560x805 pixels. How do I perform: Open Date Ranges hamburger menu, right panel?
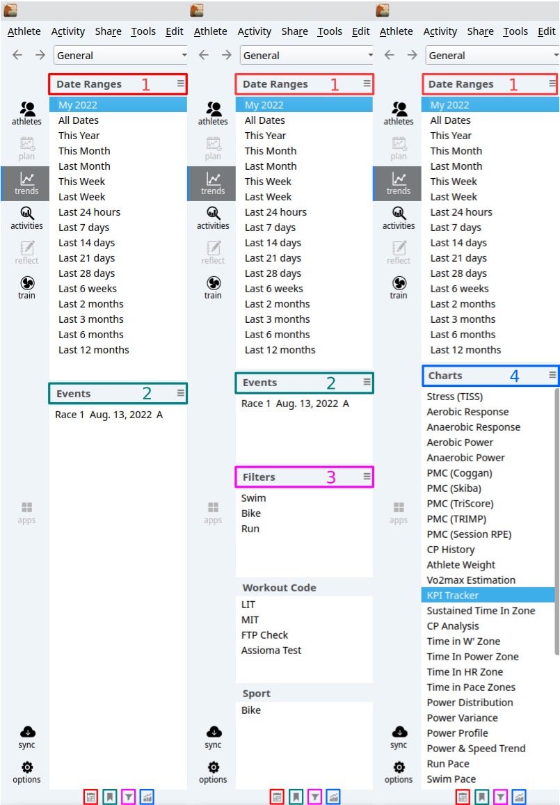552,83
